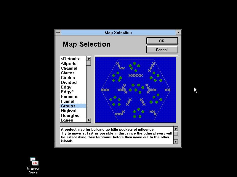Open the Graphics Server desktop icon
Viewport: 237px width, 177px height.
coord(33,165)
